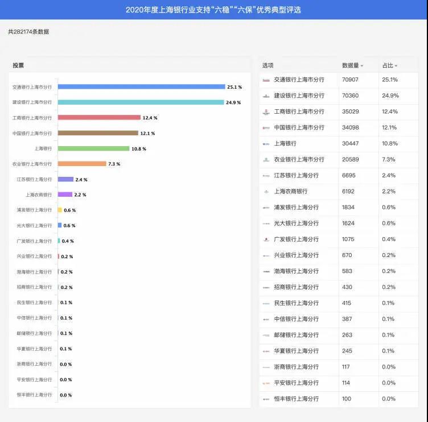Click the blue 交通银行 25.1% chart bar

[141, 87]
